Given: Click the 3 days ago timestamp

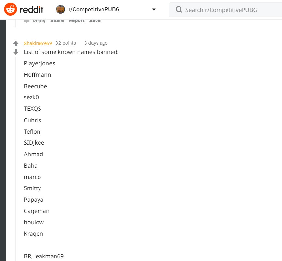Looking at the screenshot, I should [x=96, y=43].
